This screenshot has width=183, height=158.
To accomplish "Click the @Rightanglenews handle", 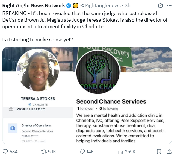I will coord(100,5).
